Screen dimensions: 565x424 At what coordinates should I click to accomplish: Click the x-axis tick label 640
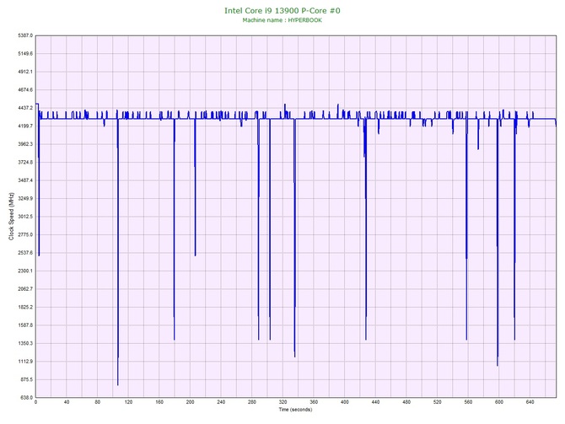coord(530,402)
